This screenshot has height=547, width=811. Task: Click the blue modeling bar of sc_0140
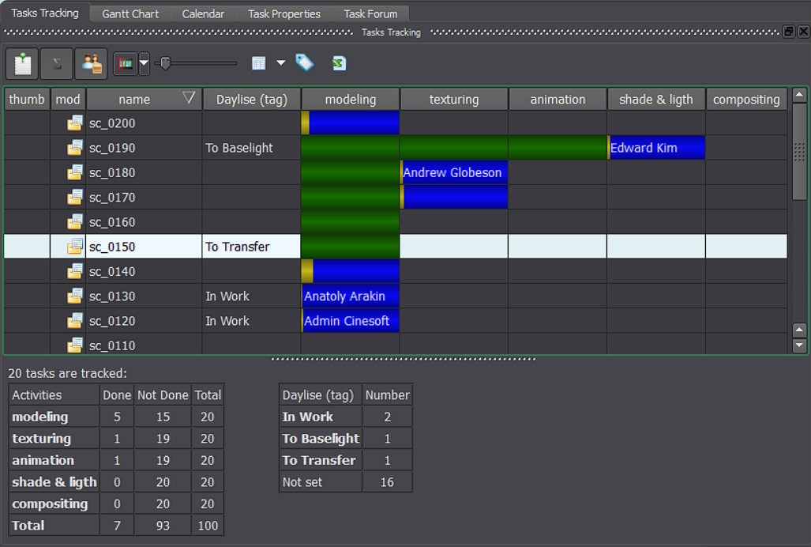[356, 271]
